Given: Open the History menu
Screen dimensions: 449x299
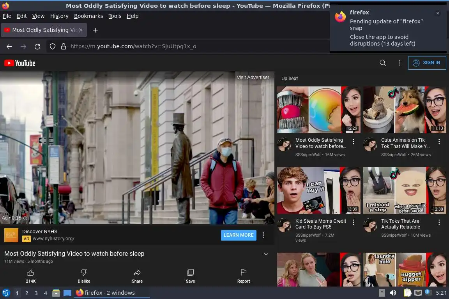Looking at the screenshot, I should coord(59,16).
